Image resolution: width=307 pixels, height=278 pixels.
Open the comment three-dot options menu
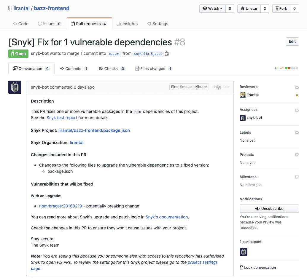click(x=227, y=87)
